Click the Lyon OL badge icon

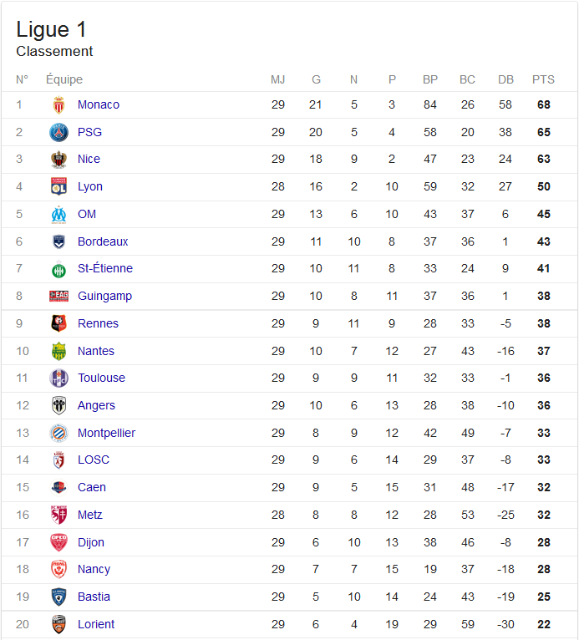tap(58, 186)
